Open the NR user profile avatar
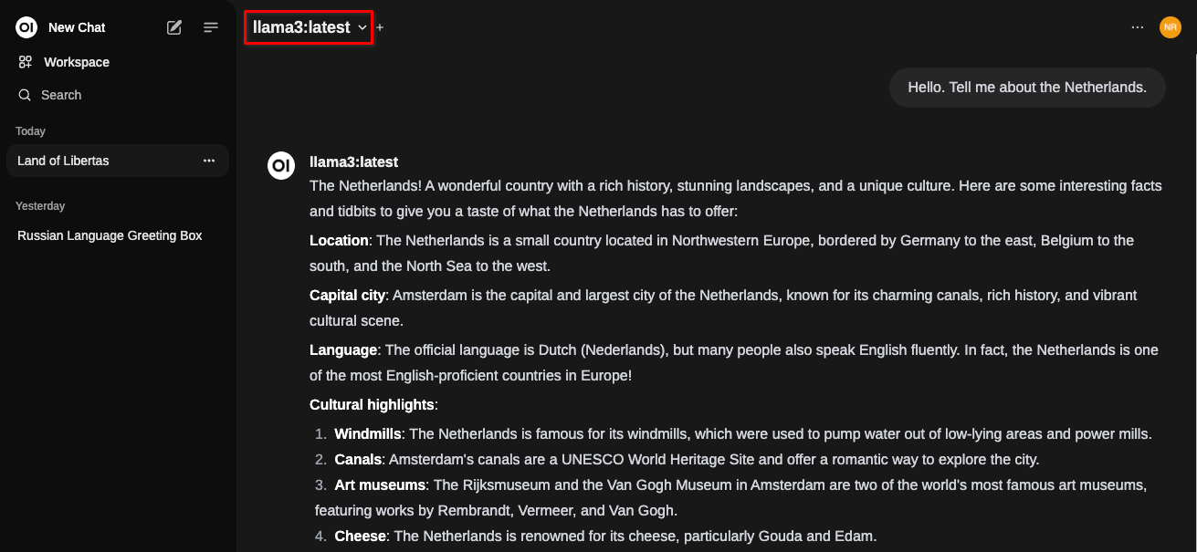This screenshot has width=1197, height=552. (x=1171, y=27)
